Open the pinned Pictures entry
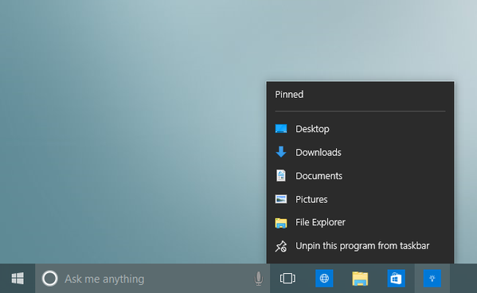This screenshot has height=293, width=477. [x=360, y=199]
